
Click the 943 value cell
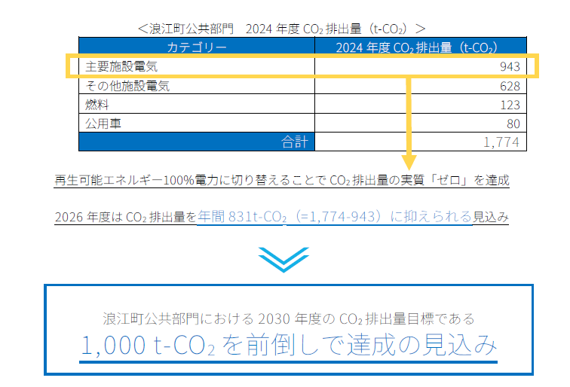[x=509, y=67]
